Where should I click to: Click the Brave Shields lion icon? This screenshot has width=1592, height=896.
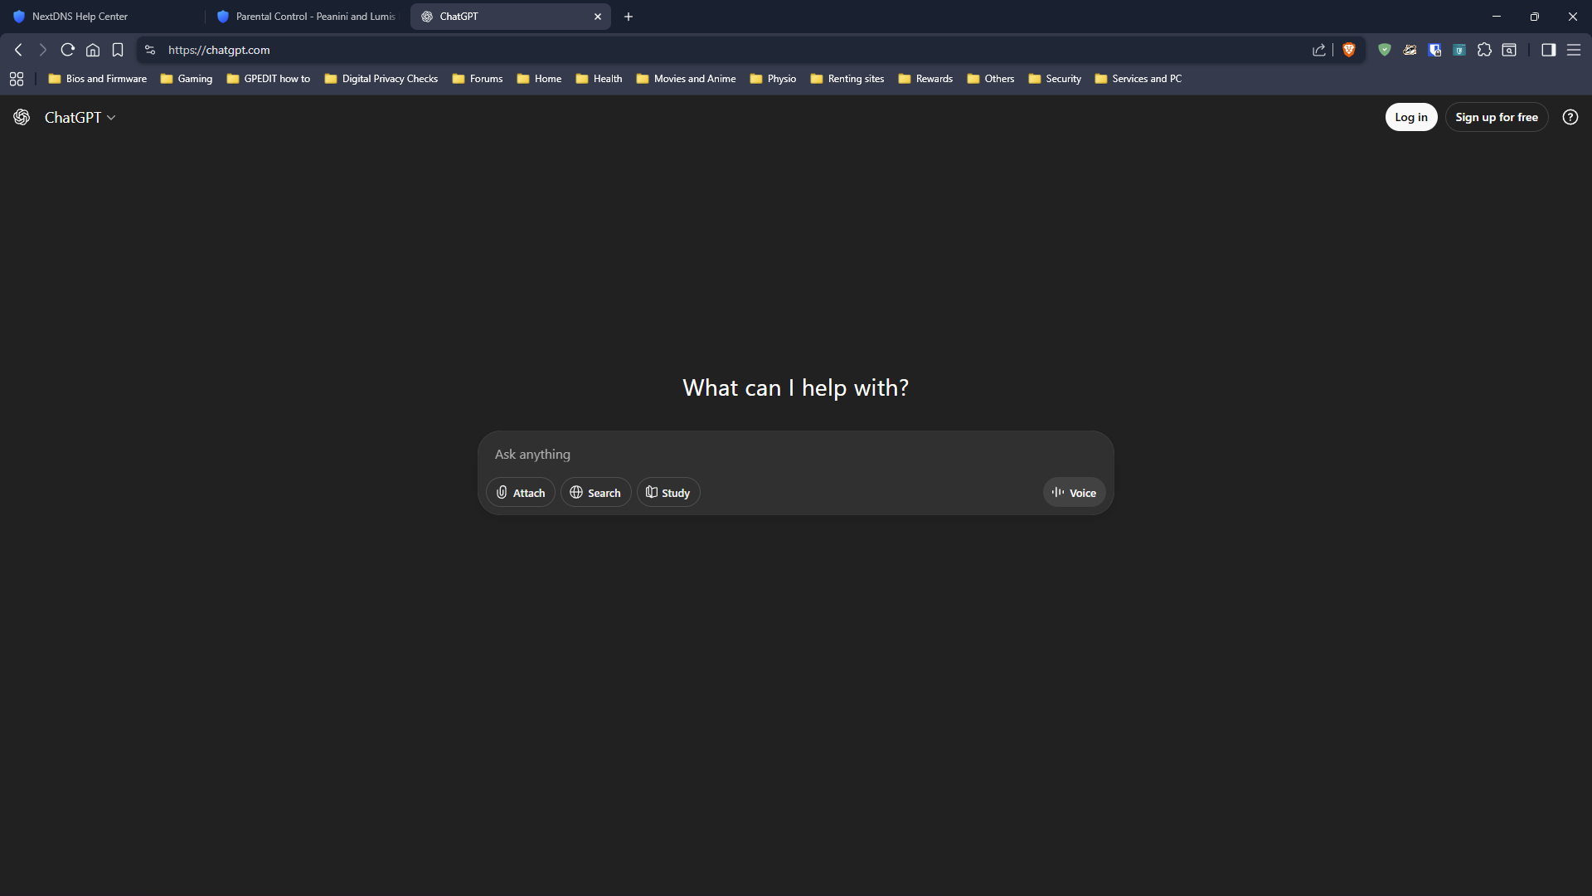[x=1349, y=50]
